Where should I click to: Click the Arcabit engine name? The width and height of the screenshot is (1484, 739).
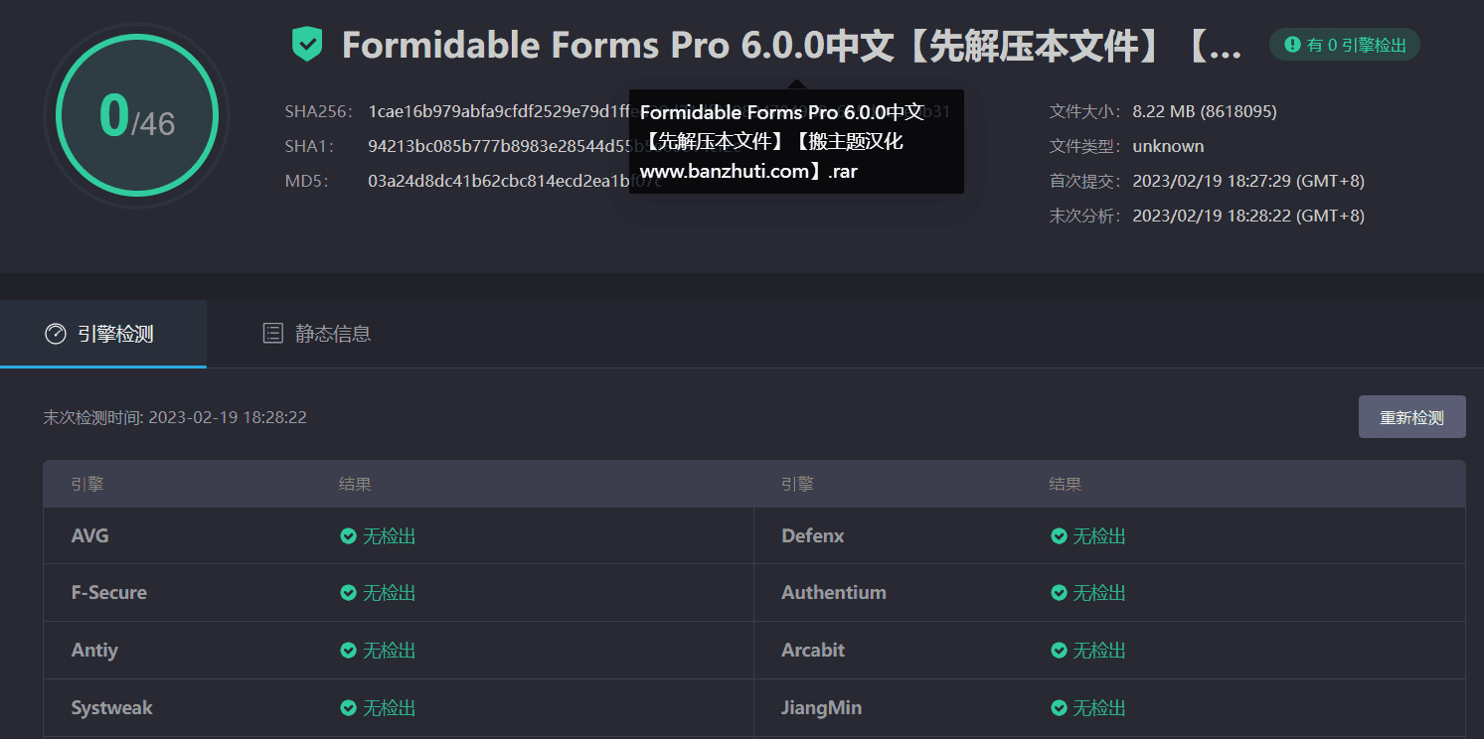[813, 651]
